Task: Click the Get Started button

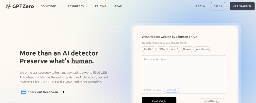Action: click(x=242, y=6)
